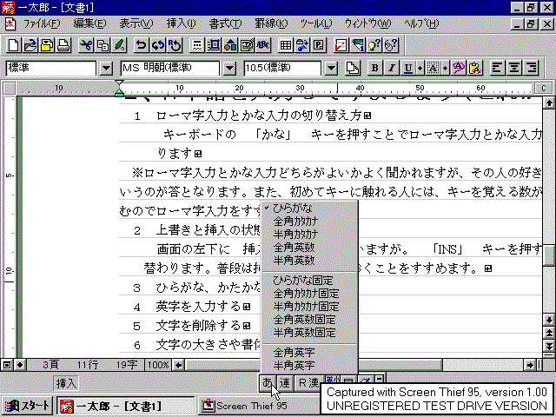Click the ABC text effects icon
The width and height of the screenshot is (556, 417).
click(263, 45)
